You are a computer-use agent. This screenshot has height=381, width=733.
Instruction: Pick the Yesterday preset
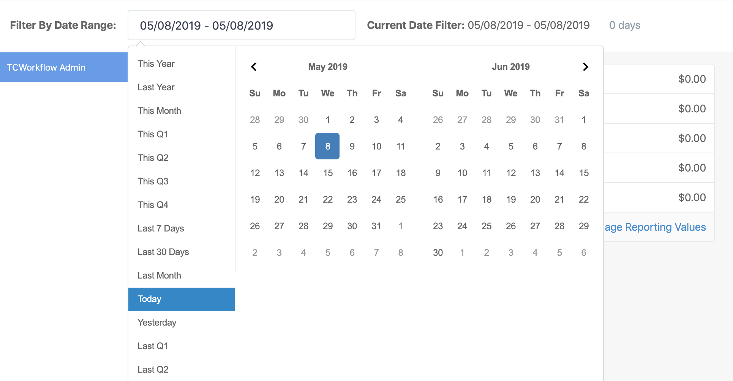click(x=182, y=323)
